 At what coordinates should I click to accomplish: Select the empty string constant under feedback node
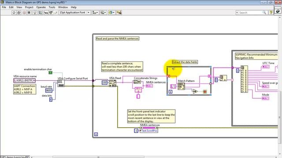point(138,97)
